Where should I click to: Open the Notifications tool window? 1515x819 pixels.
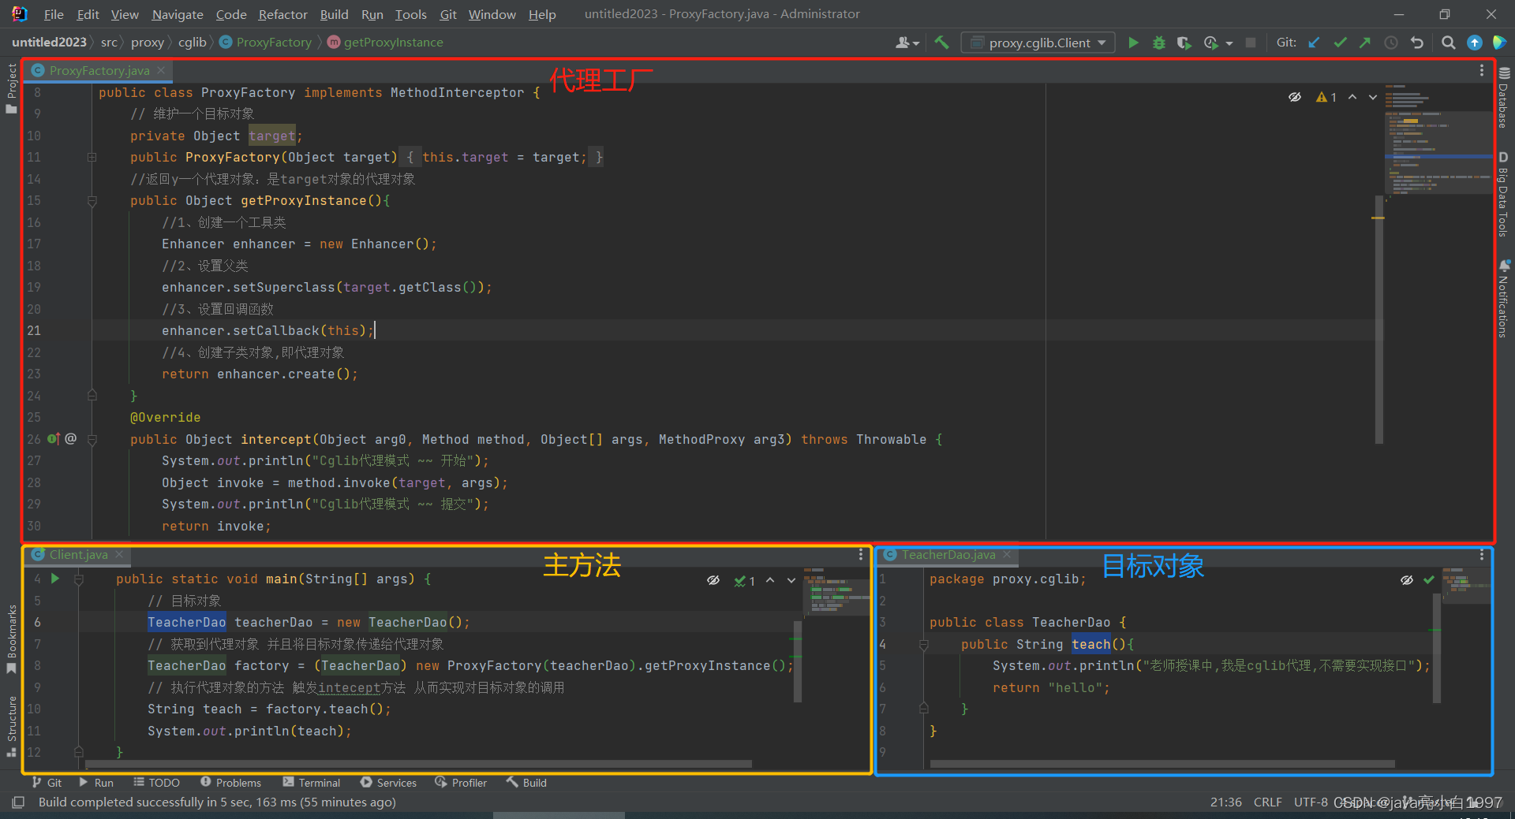pos(1504,300)
